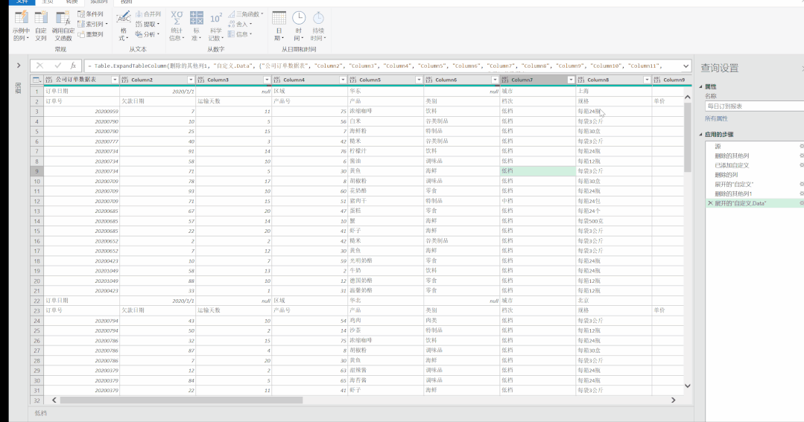Click the horizontal scrollbar left arrow

pos(54,400)
